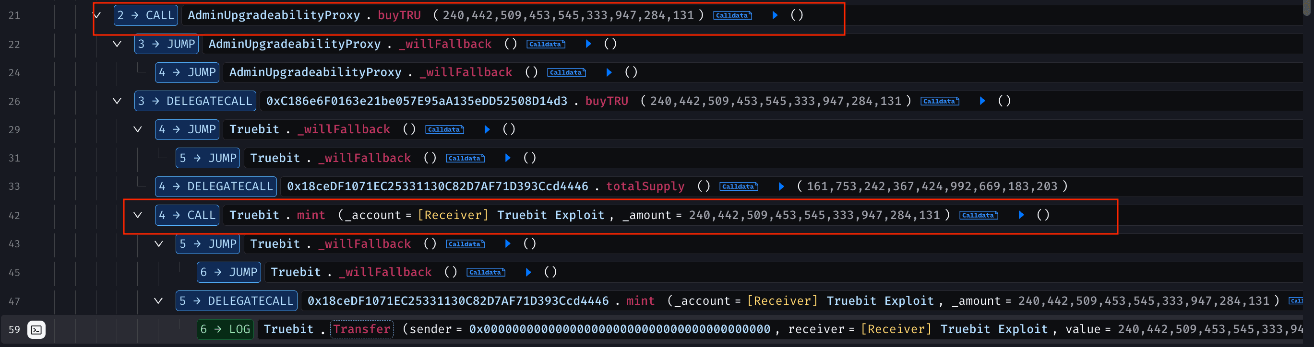Image resolution: width=1314 pixels, height=347 pixels.
Task: Click blue return arrow on totalSupply line 33
Action: tap(781, 186)
